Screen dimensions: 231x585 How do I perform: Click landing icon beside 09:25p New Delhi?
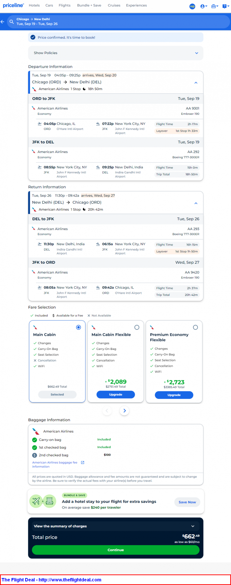[98, 167]
